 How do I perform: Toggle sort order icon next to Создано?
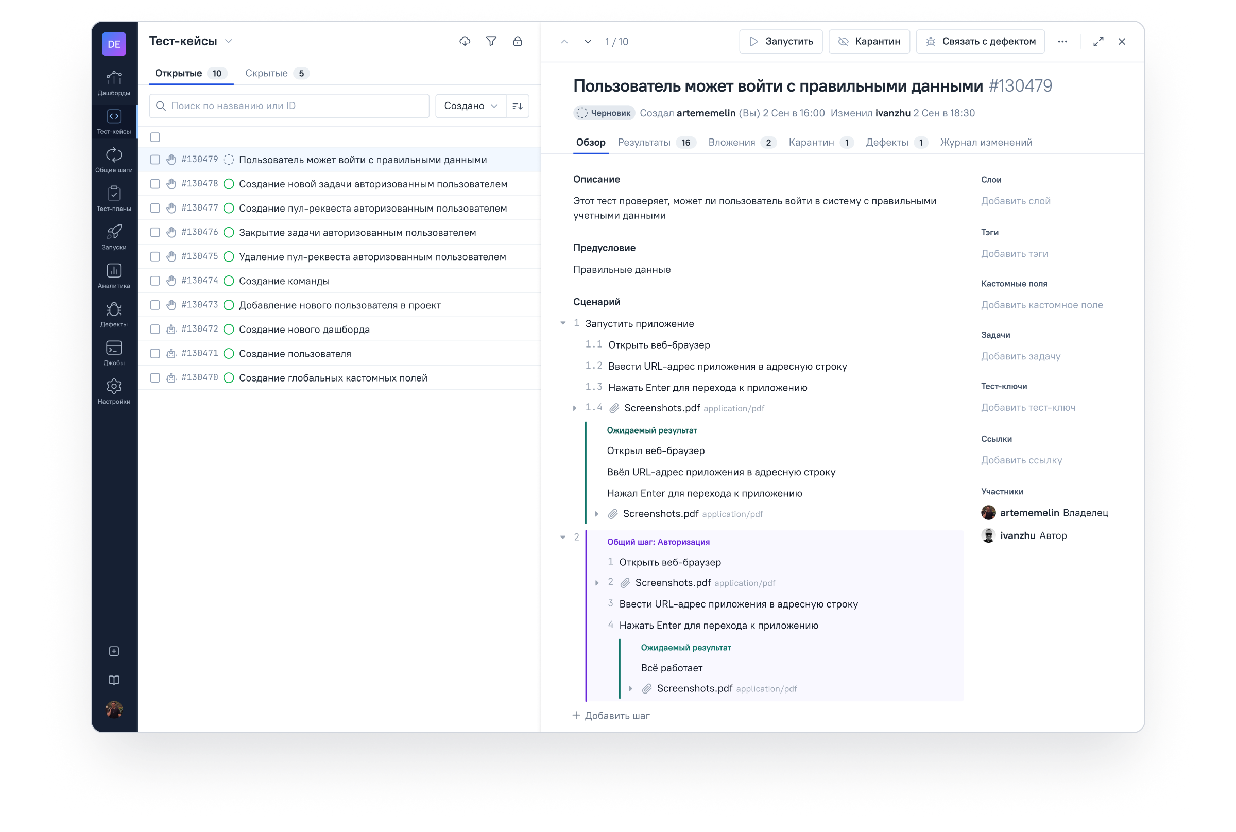coord(518,106)
